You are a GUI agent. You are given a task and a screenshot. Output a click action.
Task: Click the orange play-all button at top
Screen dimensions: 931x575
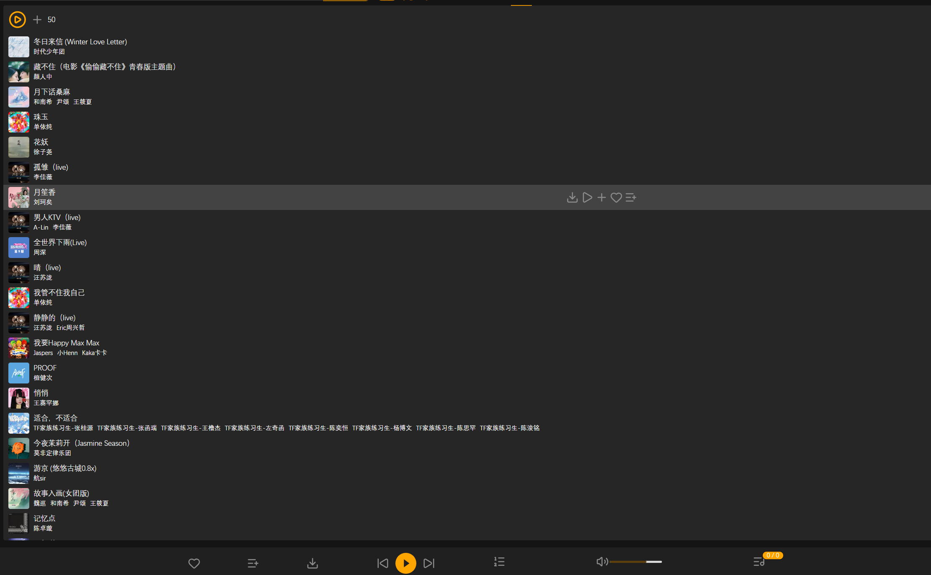[x=18, y=20]
